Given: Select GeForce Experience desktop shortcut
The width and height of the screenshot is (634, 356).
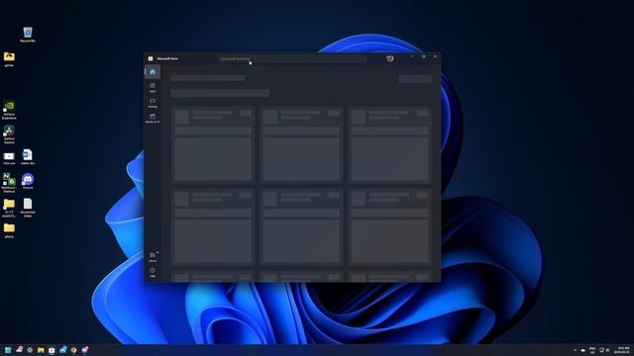Looking at the screenshot, I should coord(9,110).
